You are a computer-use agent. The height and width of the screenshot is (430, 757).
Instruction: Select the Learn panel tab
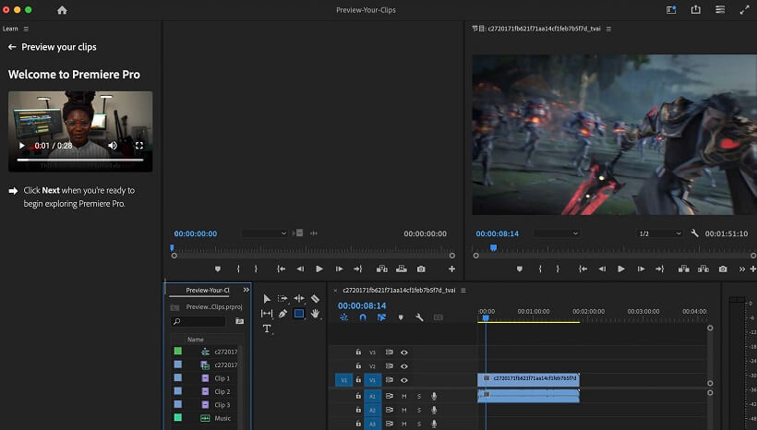(10, 29)
